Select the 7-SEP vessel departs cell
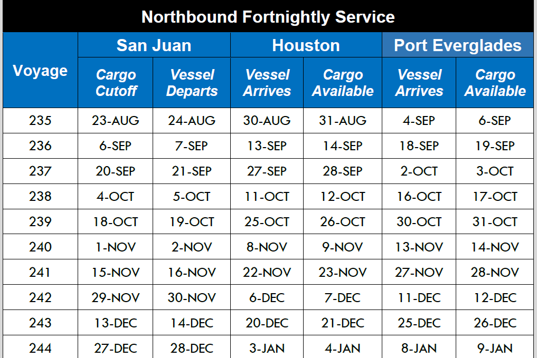537x358 pixels. click(x=192, y=146)
